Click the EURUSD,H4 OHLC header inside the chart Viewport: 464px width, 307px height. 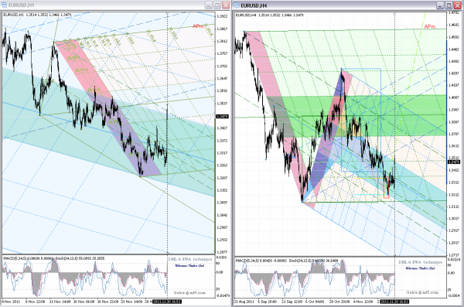coord(270,15)
